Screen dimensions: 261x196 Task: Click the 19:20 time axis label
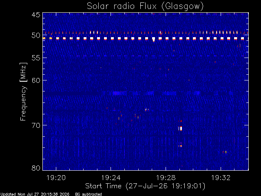pos(56,178)
